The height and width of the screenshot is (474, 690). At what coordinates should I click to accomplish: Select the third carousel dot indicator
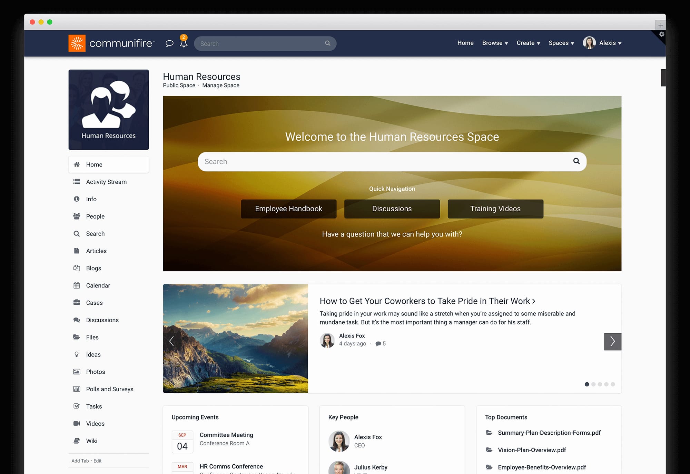point(600,384)
